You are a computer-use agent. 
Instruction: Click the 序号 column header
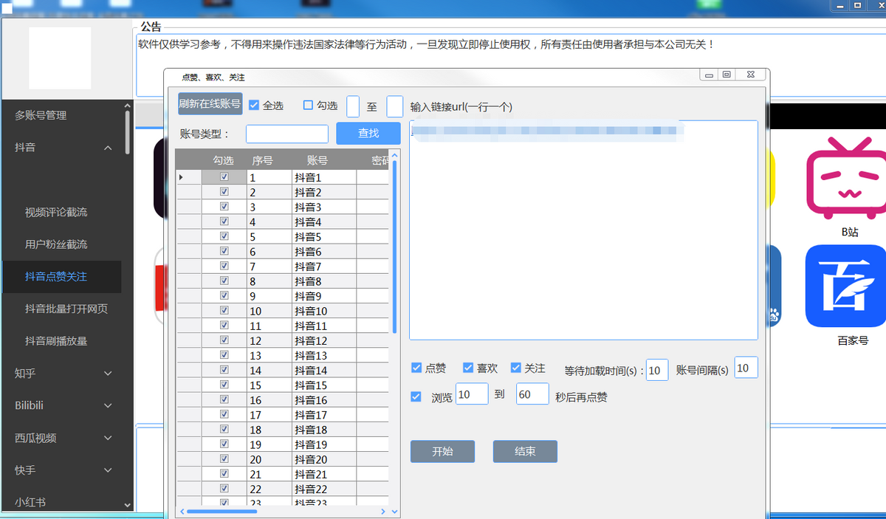(x=262, y=160)
